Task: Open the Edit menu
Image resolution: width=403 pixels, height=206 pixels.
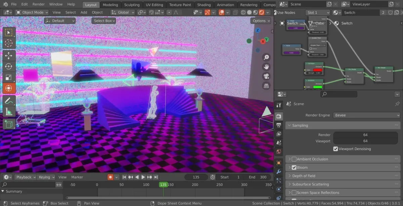Action: 25,4
